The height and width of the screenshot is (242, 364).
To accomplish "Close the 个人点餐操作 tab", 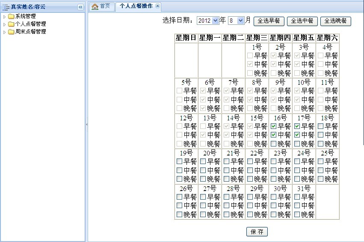I will click(x=157, y=6).
